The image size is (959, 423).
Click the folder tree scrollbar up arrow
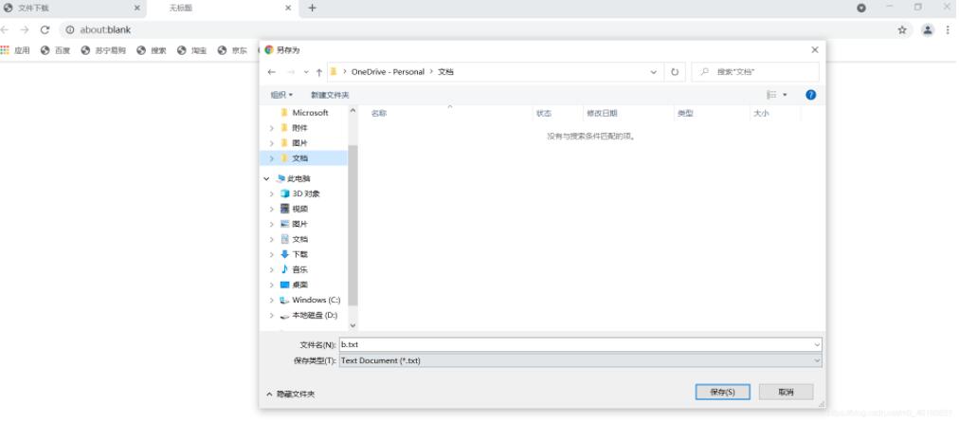coord(353,111)
